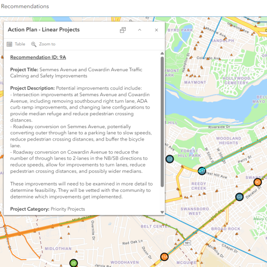Click the Route 161 highway shield
267x267 pixels.
(187, 243)
